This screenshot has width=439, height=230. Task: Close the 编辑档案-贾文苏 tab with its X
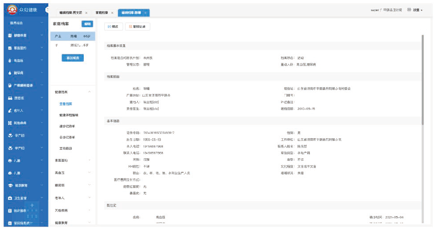tap(86, 13)
